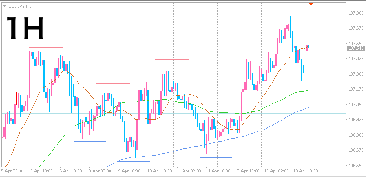Screen dimensions: 367x177
Task: Select the pink resistance line above 10 Apr 10:00
Action: (172, 60)
